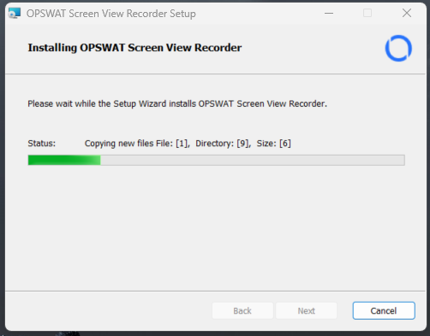430x336 pixels.
Task: Close the OPSWAT Setup window
Action: click(407, 13)
